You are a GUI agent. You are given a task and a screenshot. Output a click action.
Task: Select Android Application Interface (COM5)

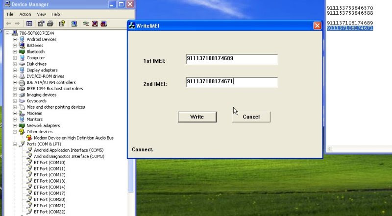click(x=69, y=150)
